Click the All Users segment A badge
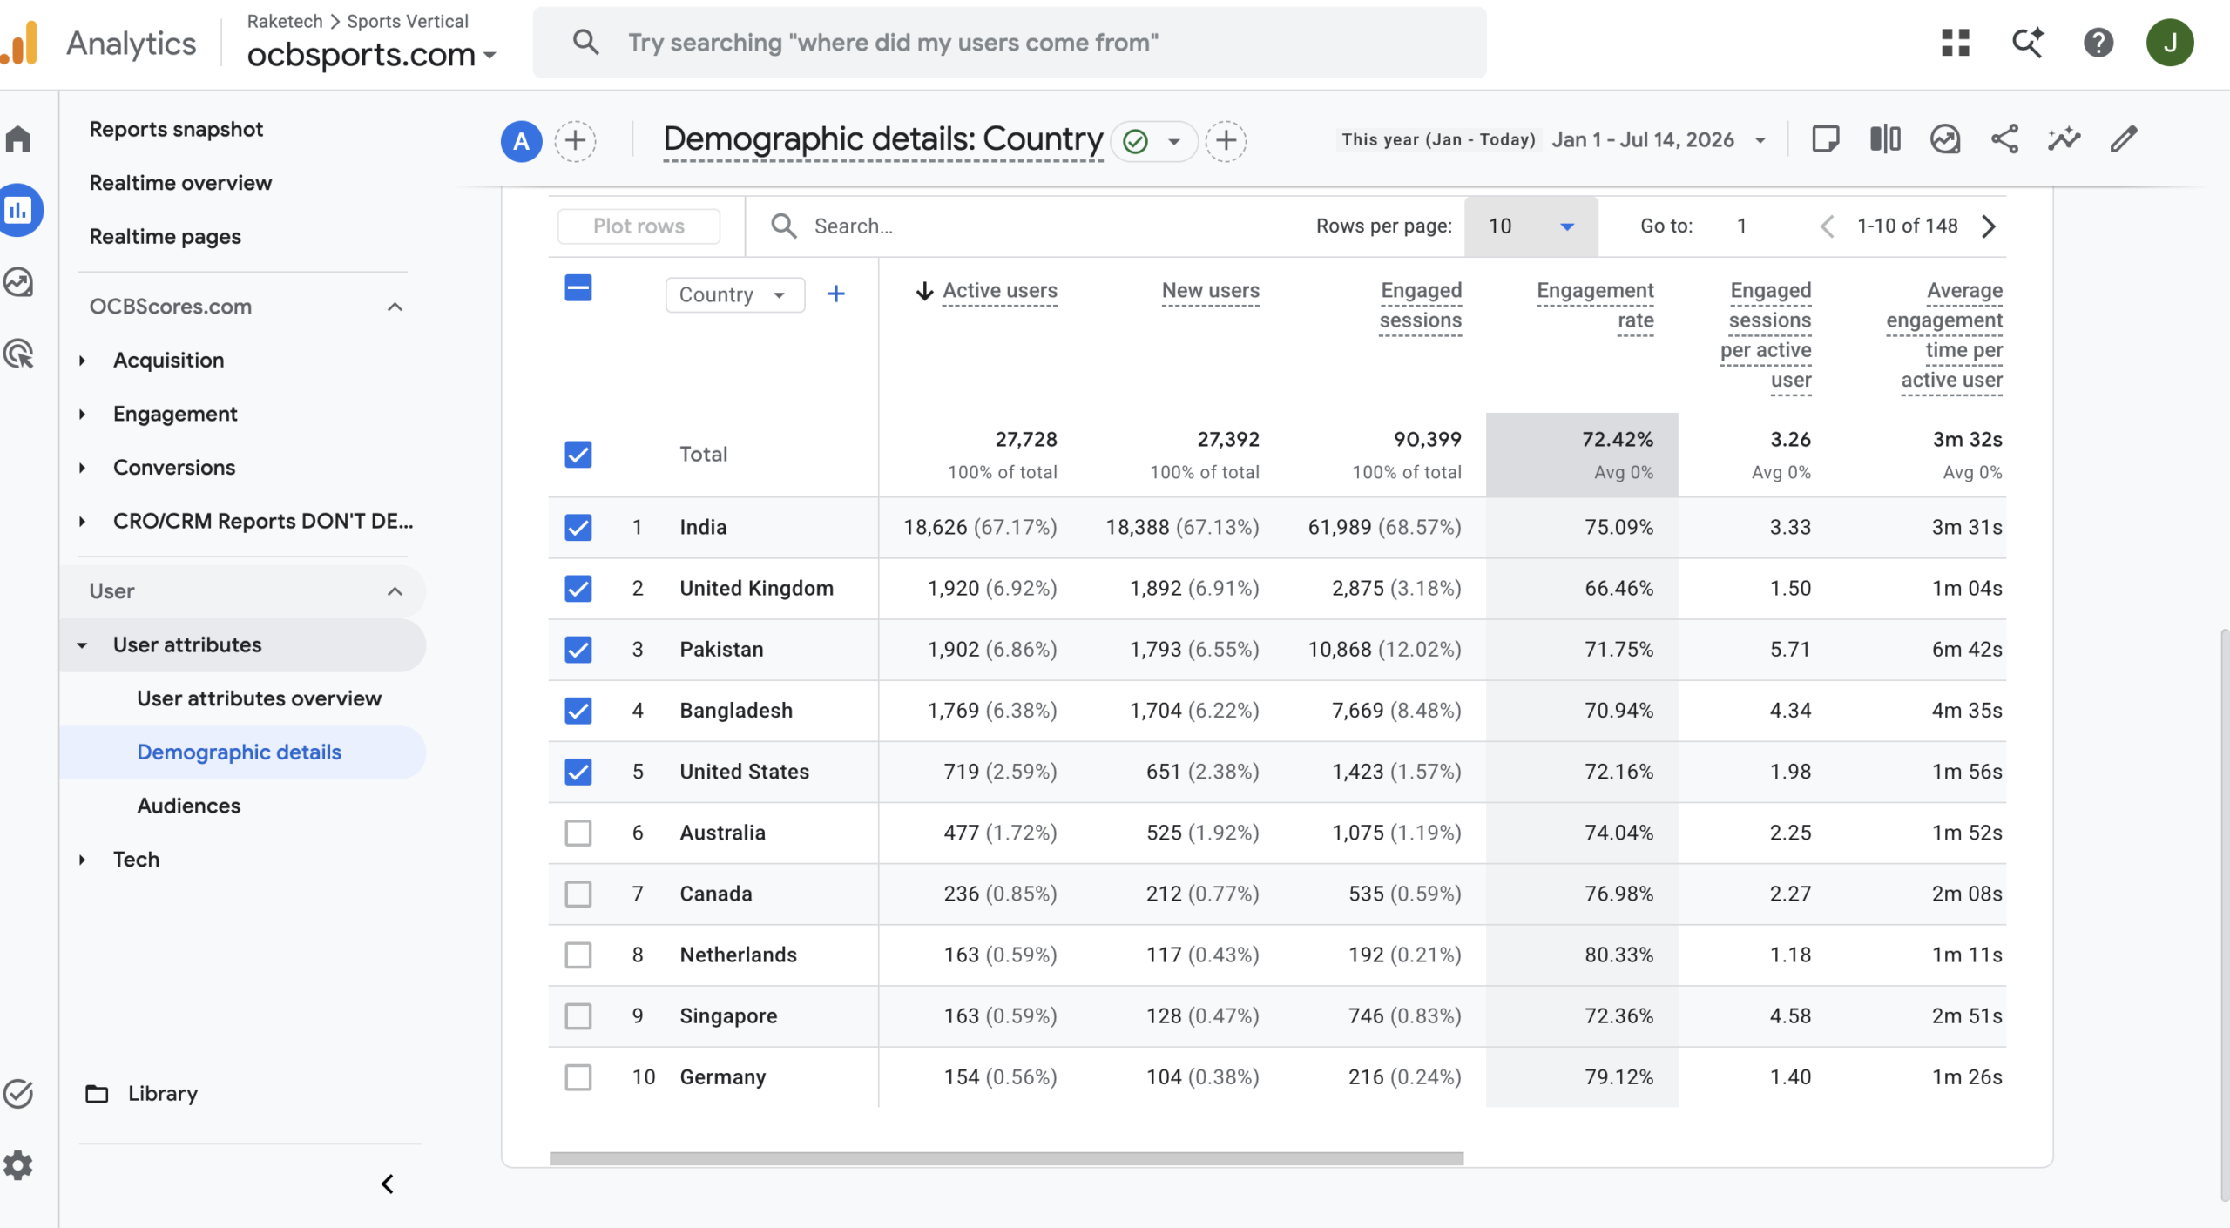 [521, 141]
